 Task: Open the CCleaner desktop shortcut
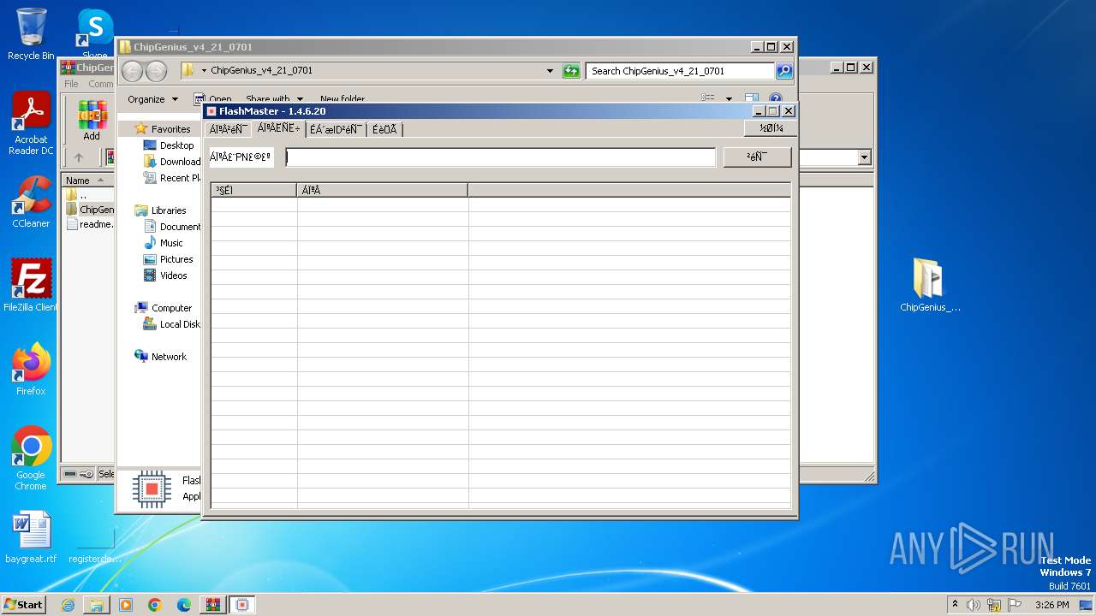(x=31, y=202)
